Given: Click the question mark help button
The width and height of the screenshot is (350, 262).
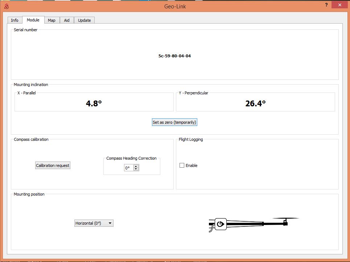Looking at the screenshot, I should point(326,5).
